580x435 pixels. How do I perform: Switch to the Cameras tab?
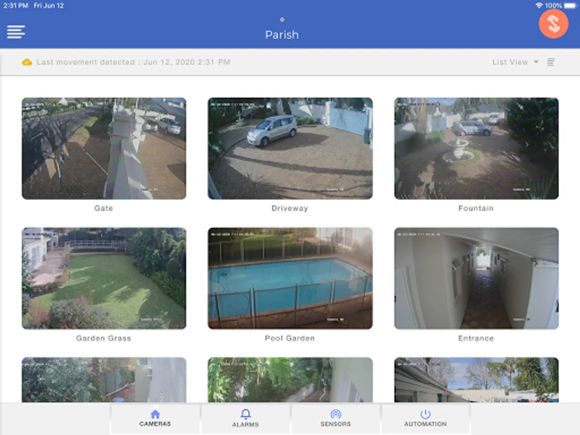point(155,419)
